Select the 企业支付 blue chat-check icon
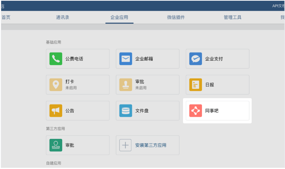285x169 pixels. pos(195,59)
